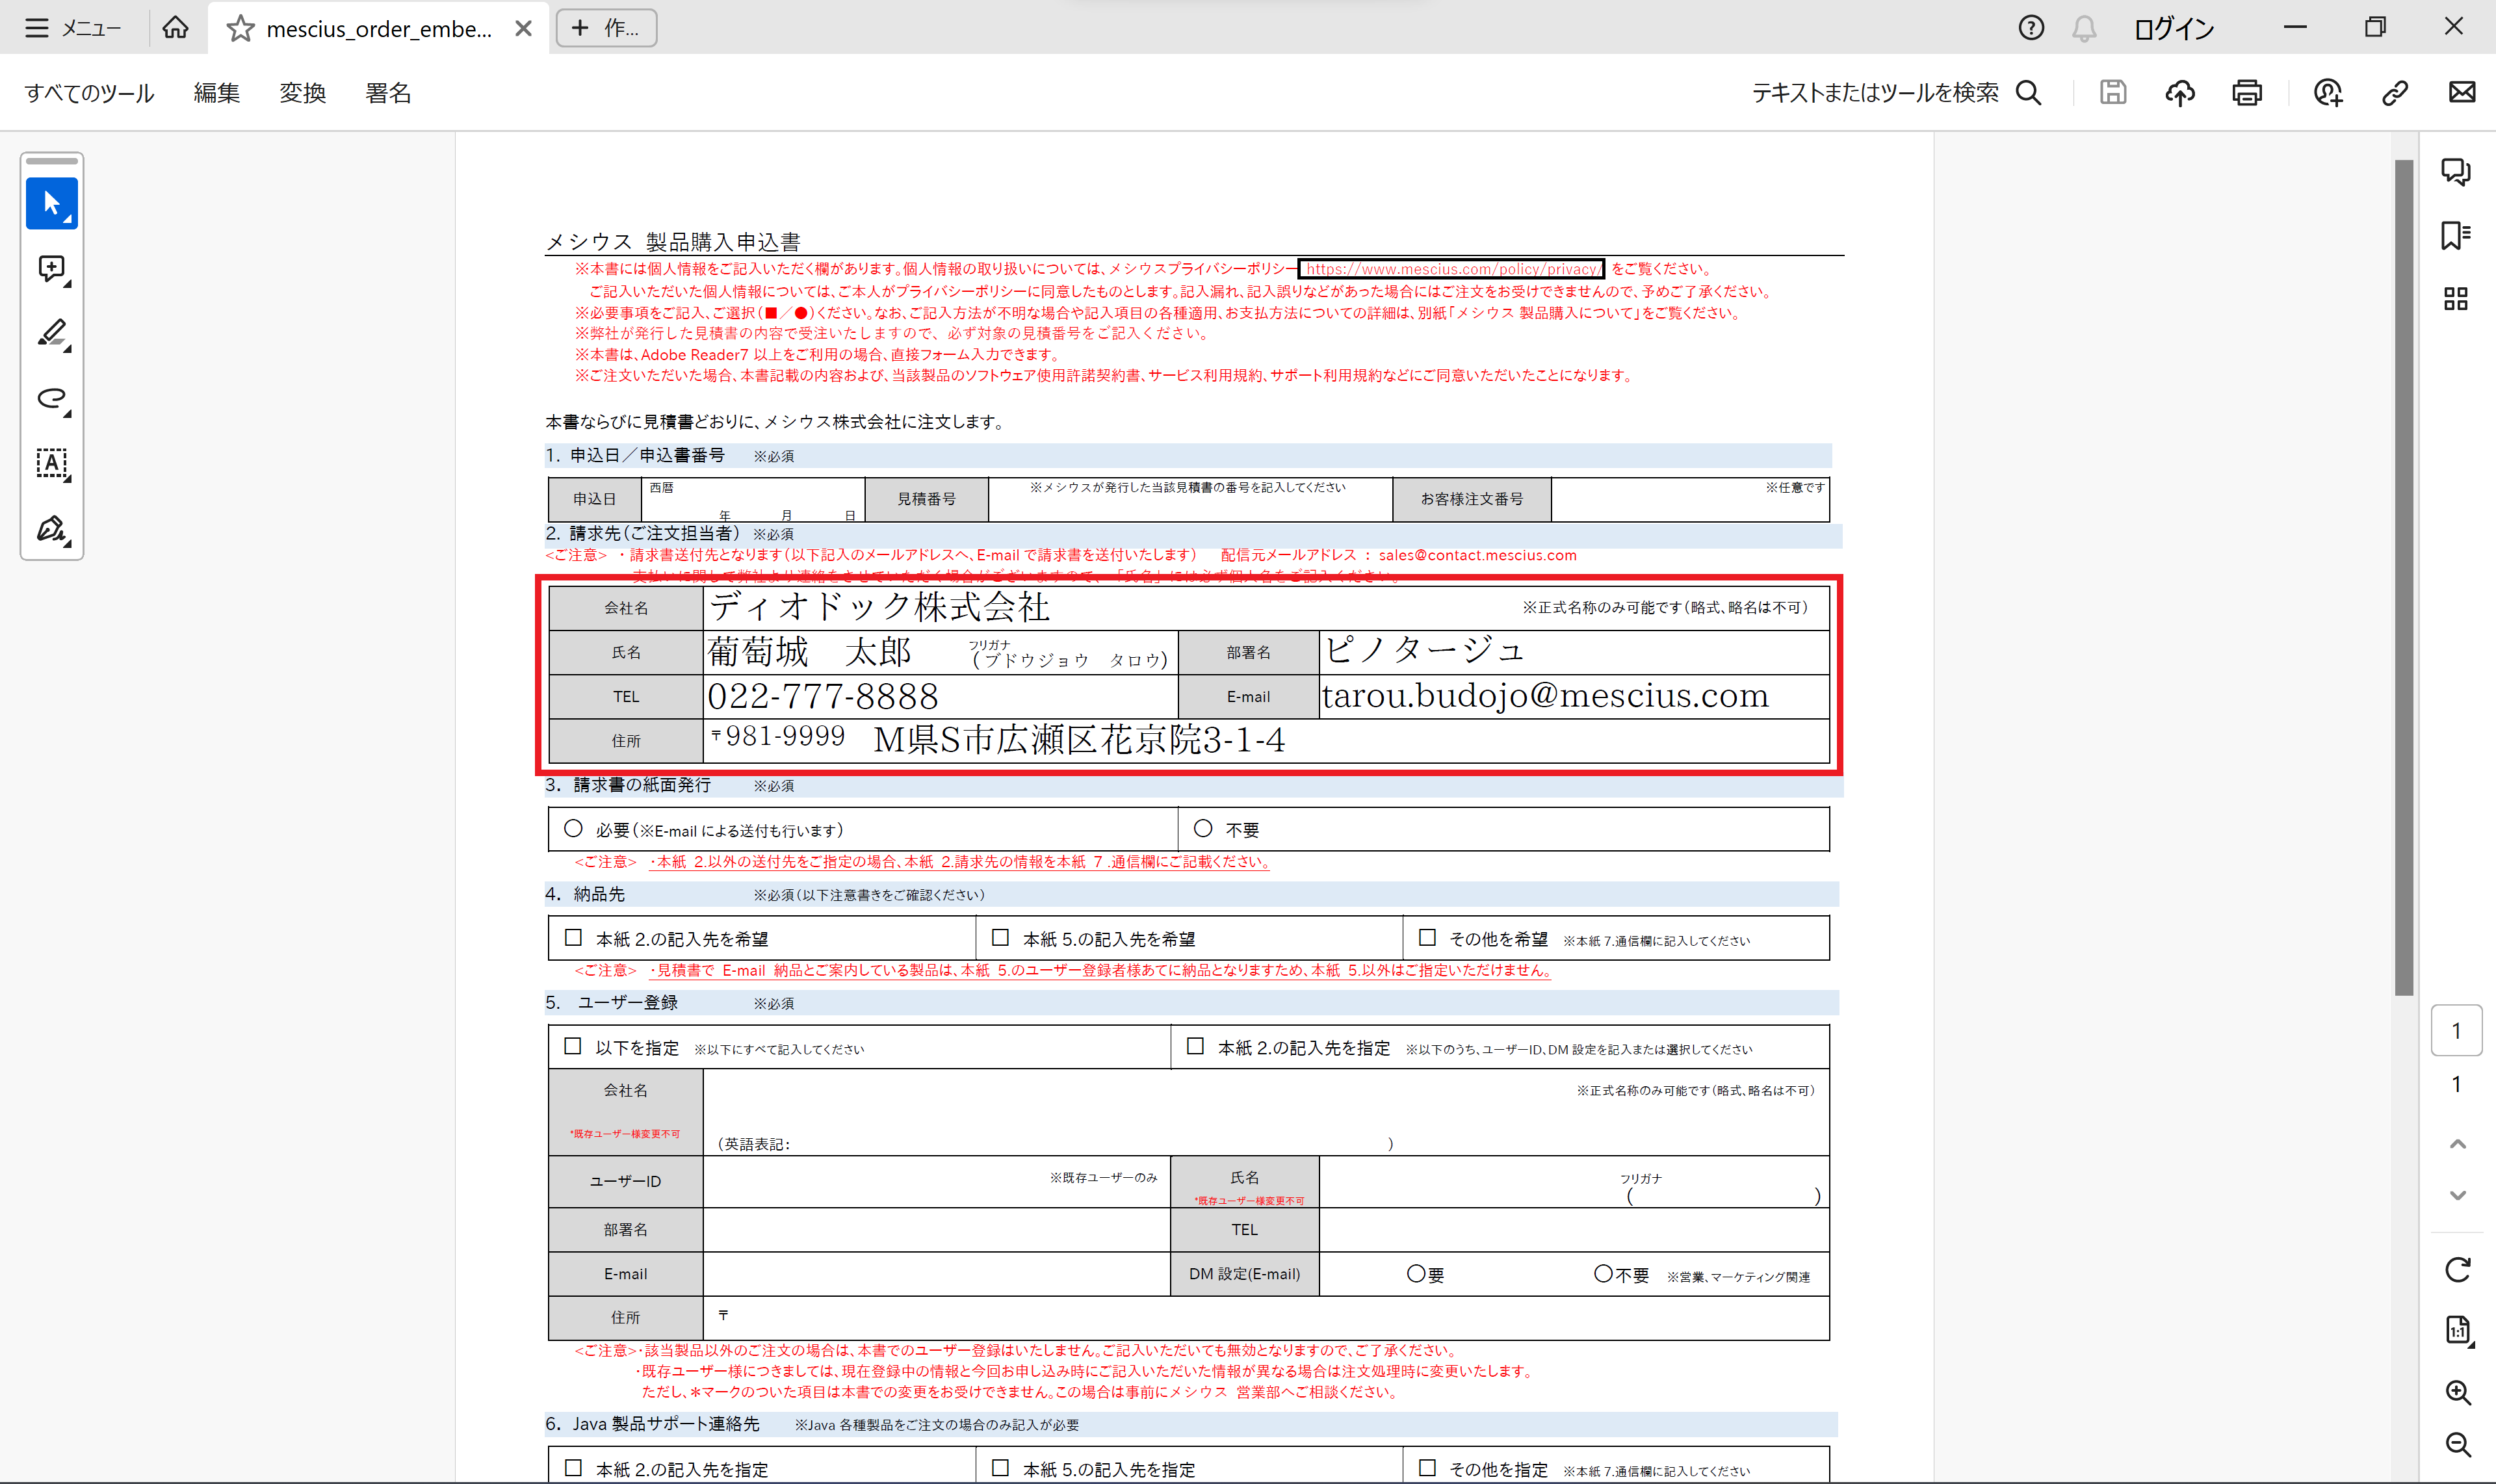This screenshot has width=2496, height=1484.
Task: Rotate the page view icon
Action: click(2458, 1270)
